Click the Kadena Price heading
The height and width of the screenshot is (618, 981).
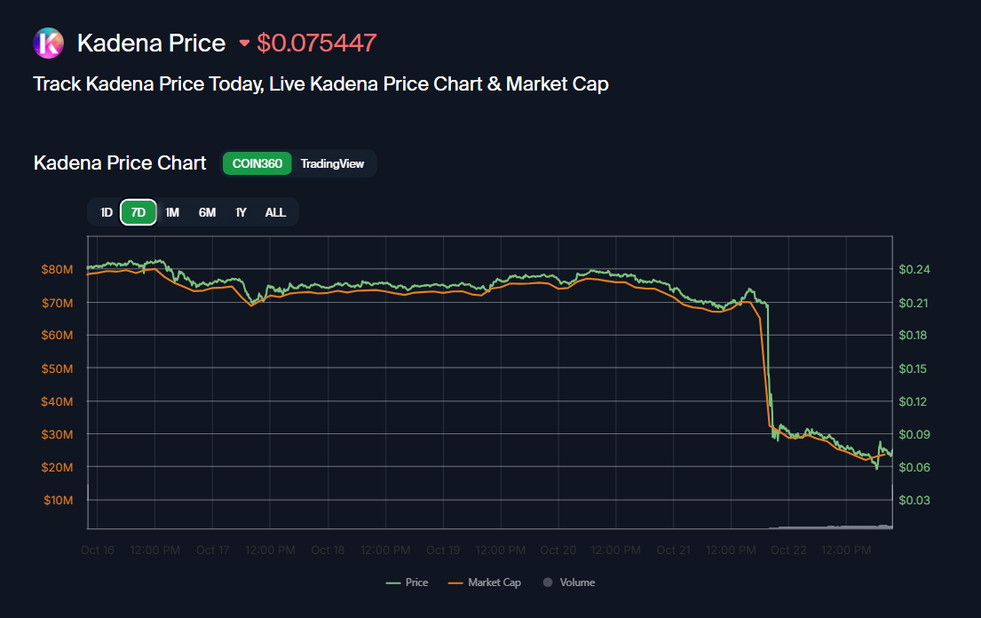(x=151, y=43)
